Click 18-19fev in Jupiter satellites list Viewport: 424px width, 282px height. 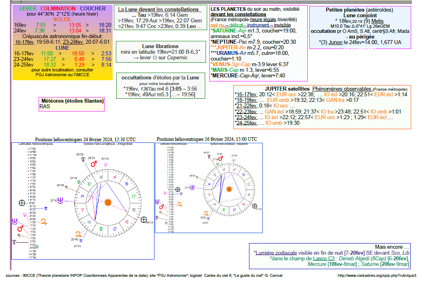(246, 100)
